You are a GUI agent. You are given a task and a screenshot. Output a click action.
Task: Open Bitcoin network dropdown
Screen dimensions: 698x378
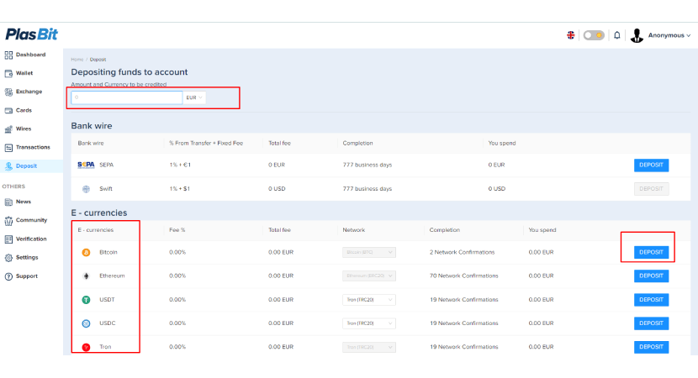tap(369, 252)
